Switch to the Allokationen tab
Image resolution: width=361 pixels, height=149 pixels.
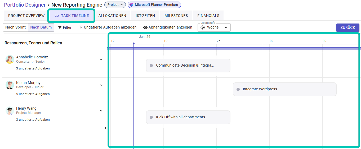pos(112,16)
